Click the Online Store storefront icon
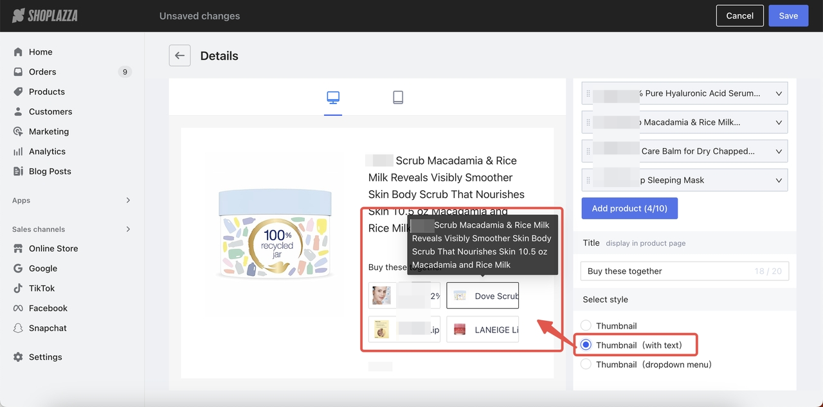Screen dimensions: 823x407 coord(18,249)
